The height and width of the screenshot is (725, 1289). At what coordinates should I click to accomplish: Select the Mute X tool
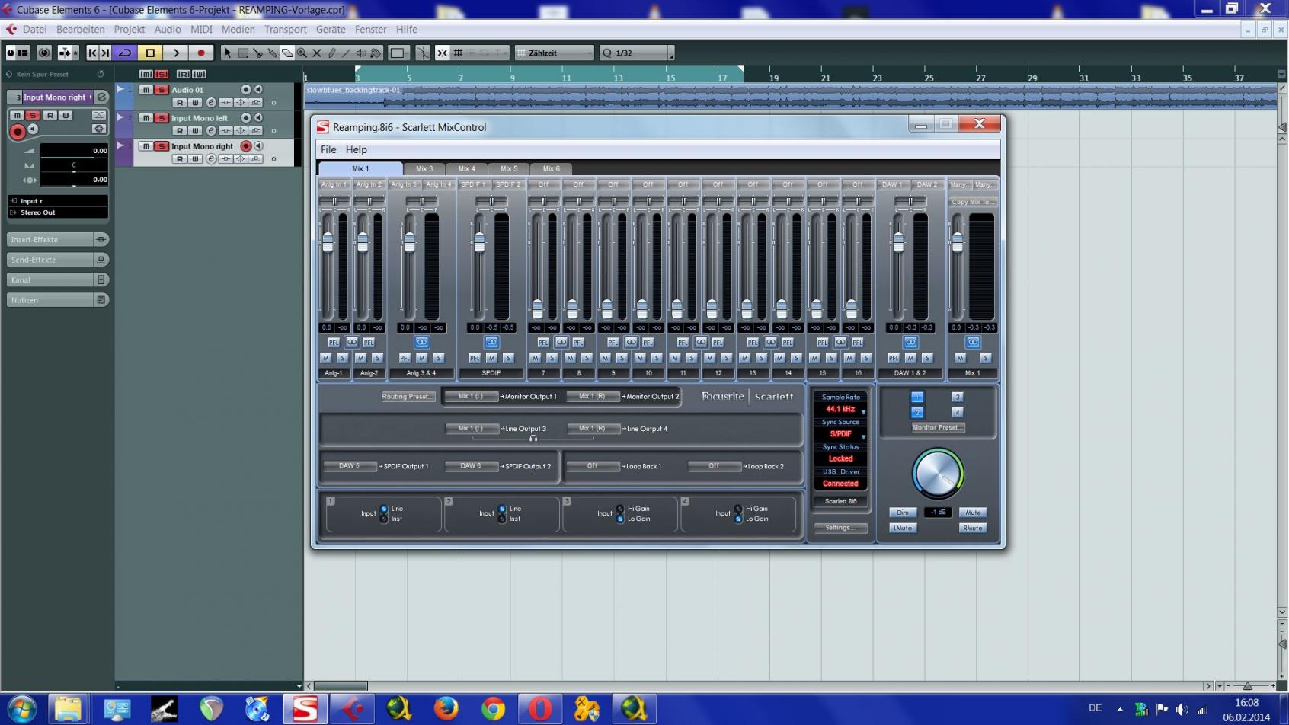pos(317,53)
